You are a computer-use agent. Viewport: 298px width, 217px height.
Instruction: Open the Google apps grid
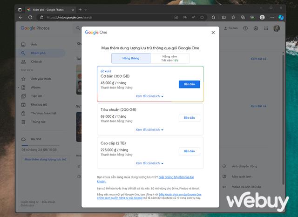[266, 28]
